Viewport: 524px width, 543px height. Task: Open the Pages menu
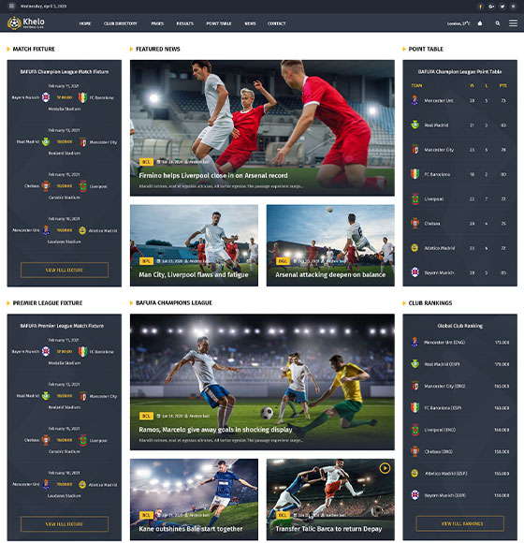tap(157, 23)
